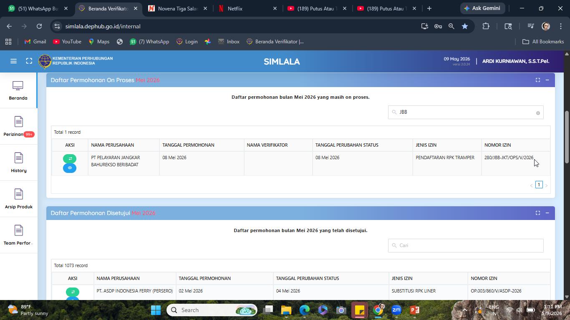Open the hamburger sidebar menu
This screenshot has height=320, width=570.
click(x=13, y=61)
